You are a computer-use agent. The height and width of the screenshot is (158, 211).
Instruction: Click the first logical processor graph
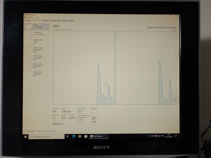(84, 68)
